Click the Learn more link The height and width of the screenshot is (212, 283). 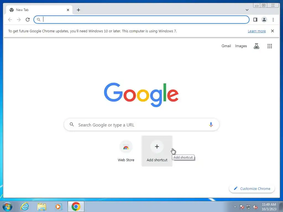point(257,31)
